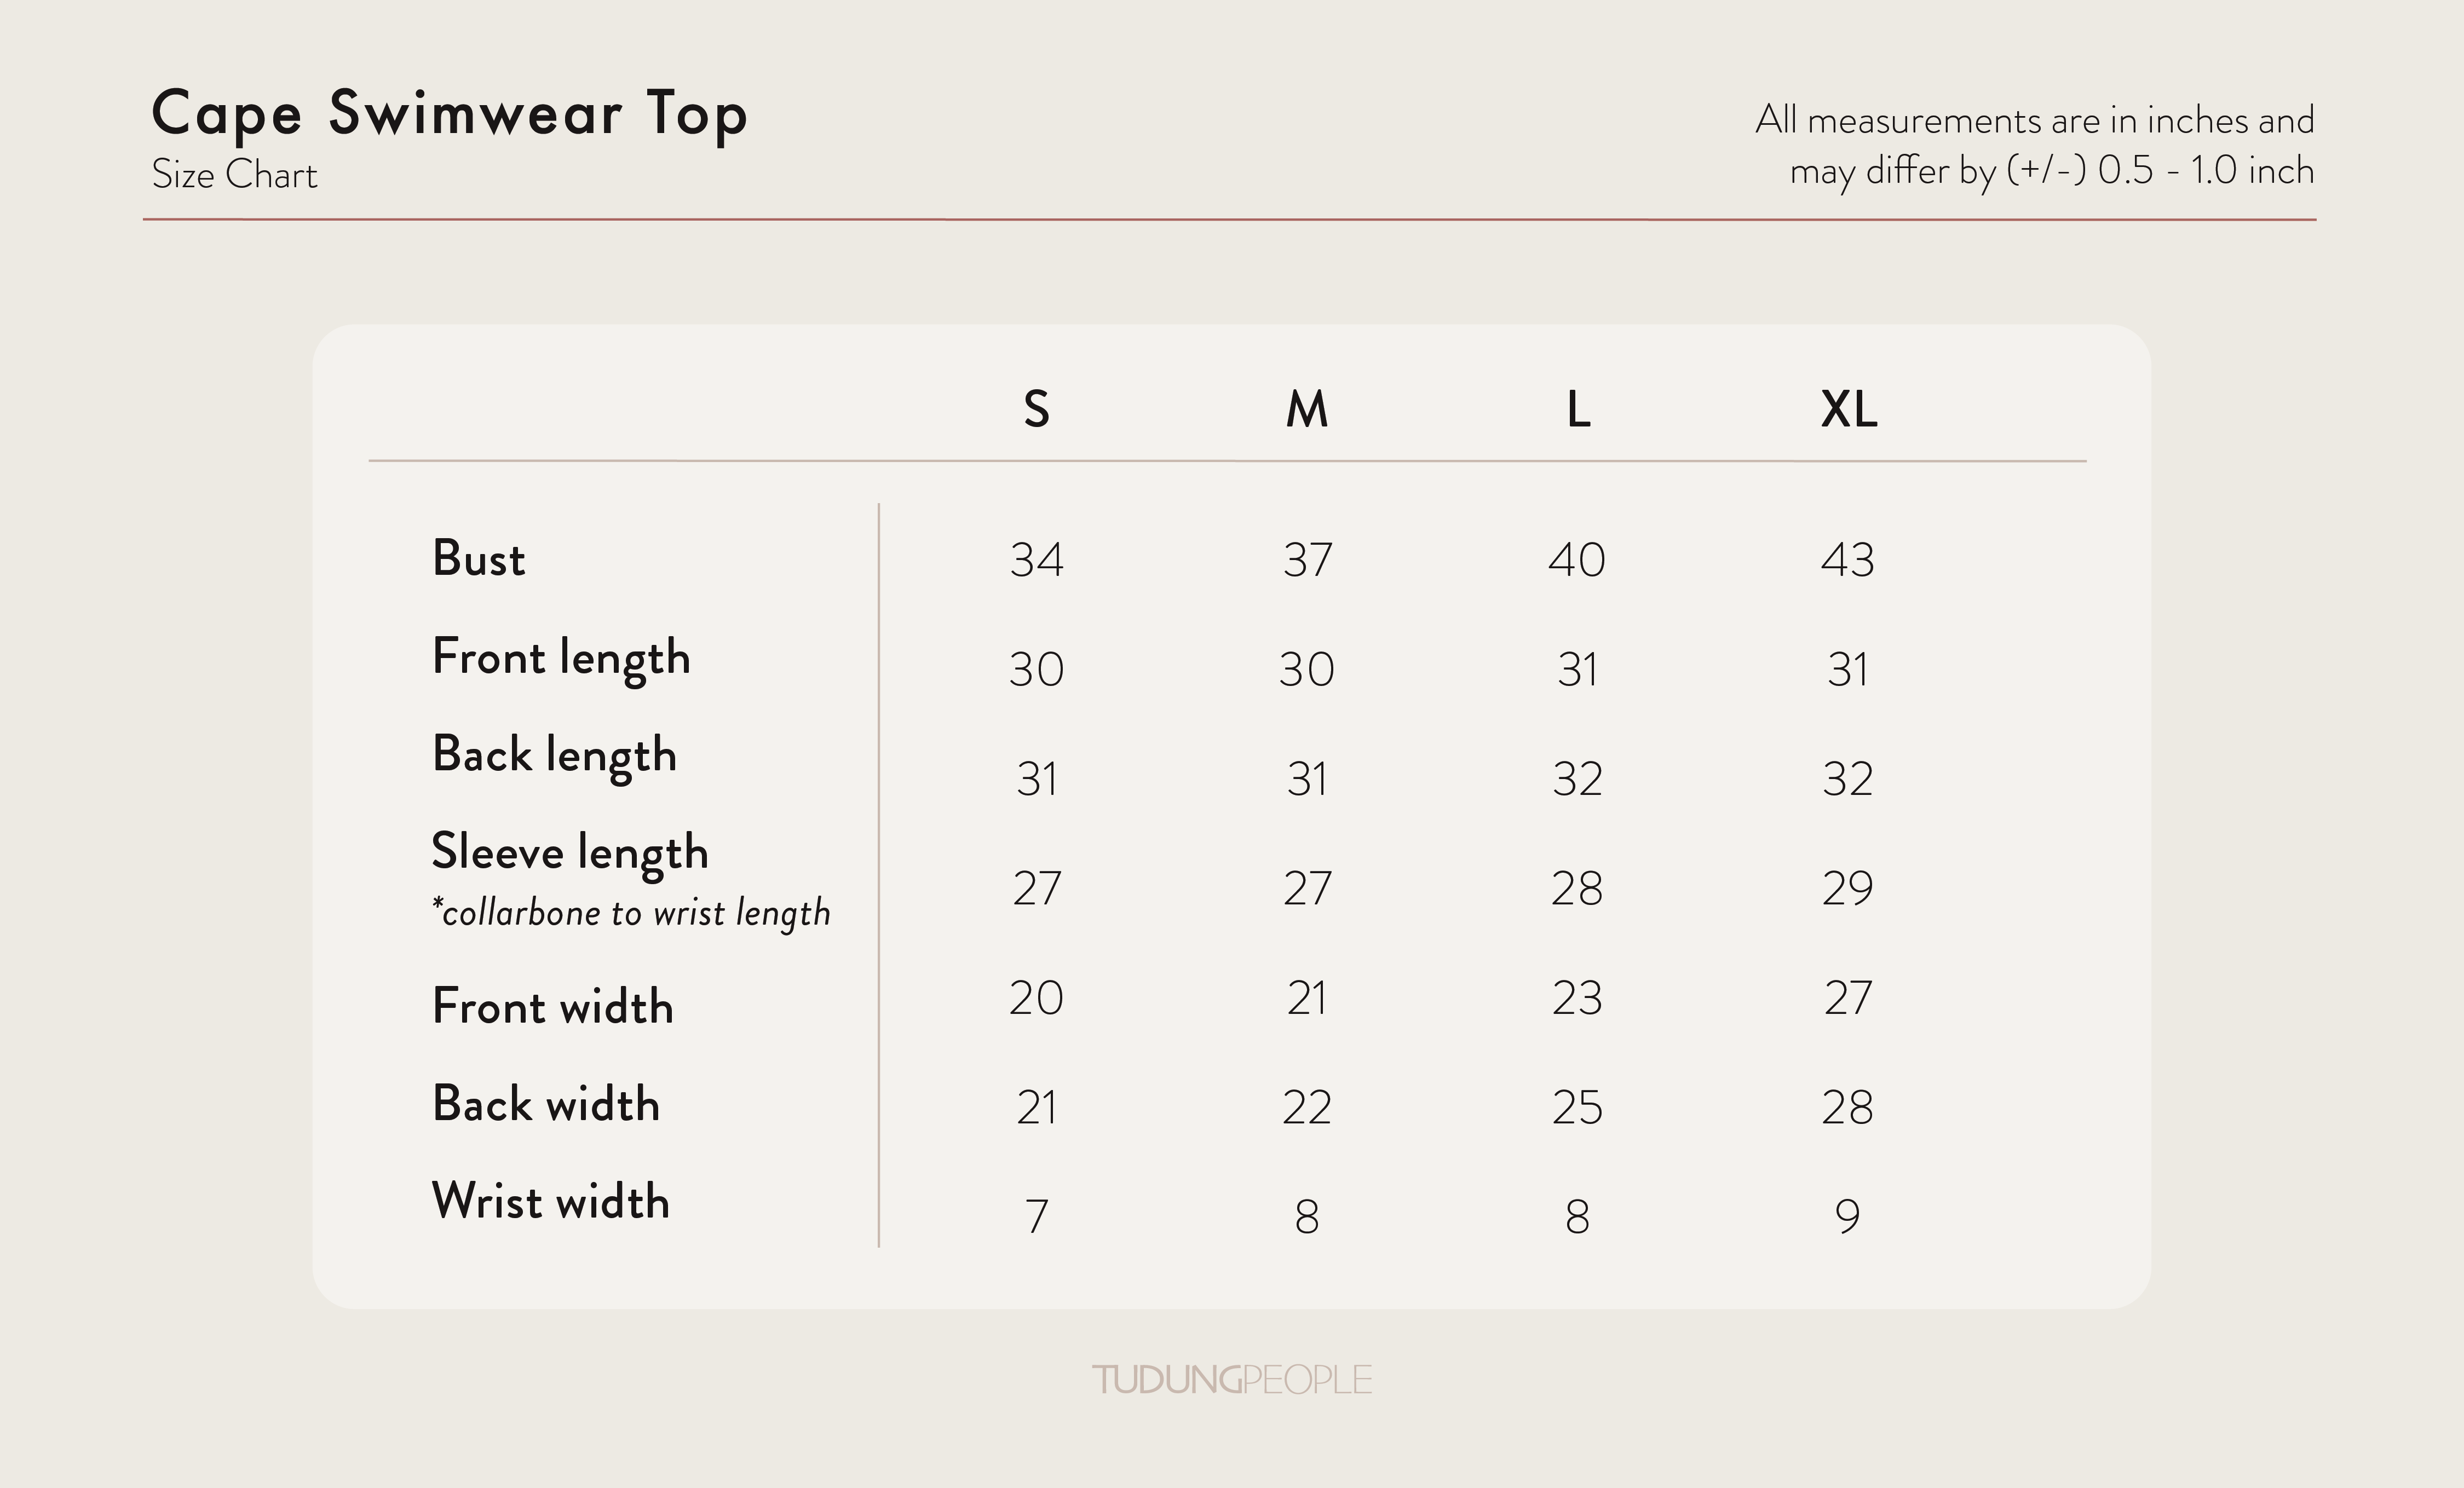Click the Bust value 43 for XL
This screenshot has height=1488, width=2464.
(x=1848, y=560)
